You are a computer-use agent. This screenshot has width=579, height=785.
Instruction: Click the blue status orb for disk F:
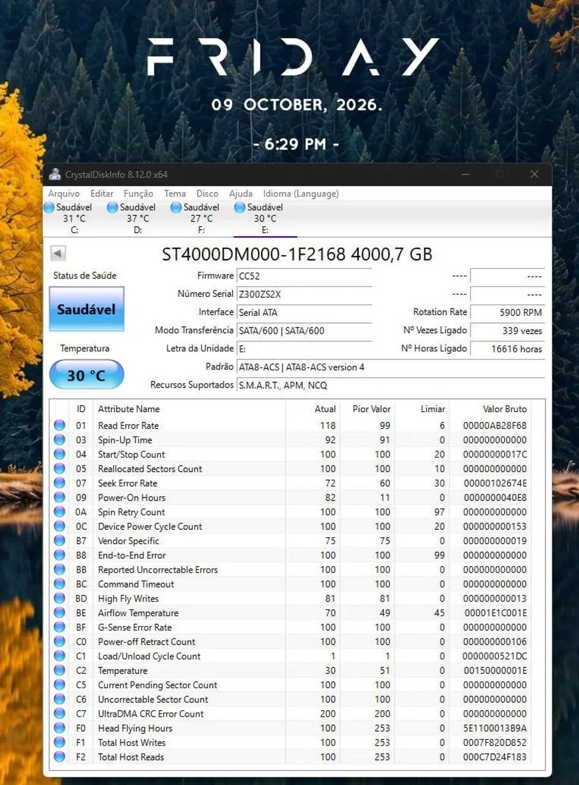(176, 207)
